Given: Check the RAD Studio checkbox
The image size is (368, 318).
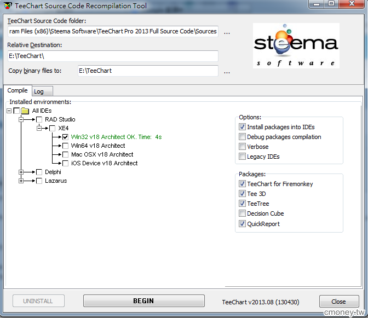Looking at the screenshot, I should (x=39, y=119).
